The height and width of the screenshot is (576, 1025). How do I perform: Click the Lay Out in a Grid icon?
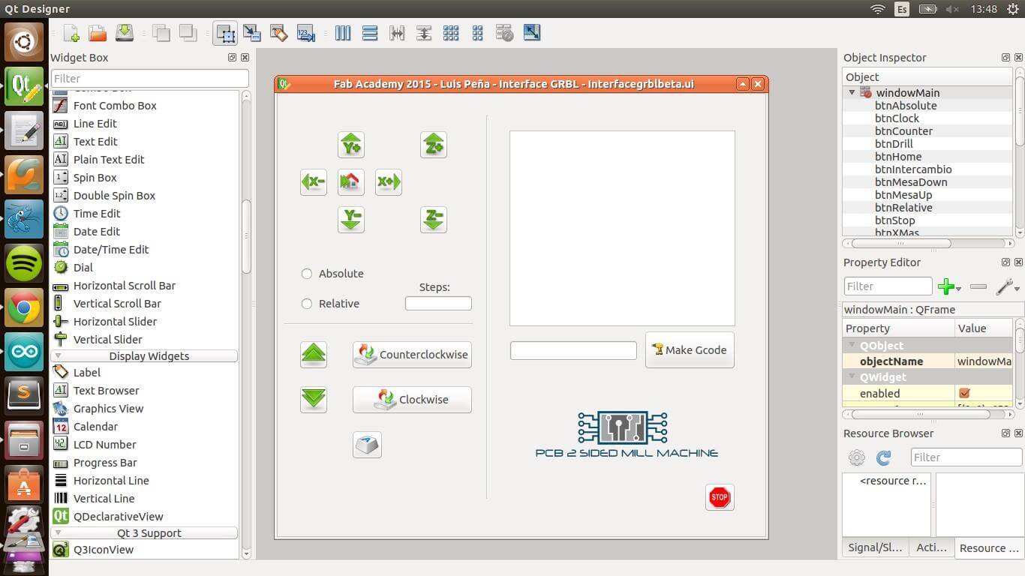451,33
